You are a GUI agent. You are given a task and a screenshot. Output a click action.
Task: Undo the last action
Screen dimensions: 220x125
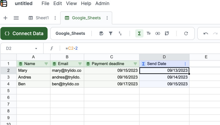206,33
